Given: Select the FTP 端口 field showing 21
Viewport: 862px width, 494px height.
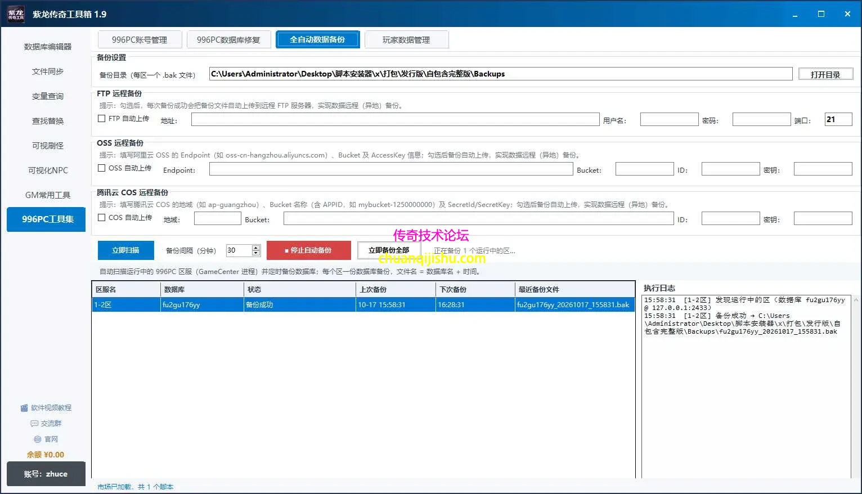Looking at the screenshot, I should (x=838, y=119).
